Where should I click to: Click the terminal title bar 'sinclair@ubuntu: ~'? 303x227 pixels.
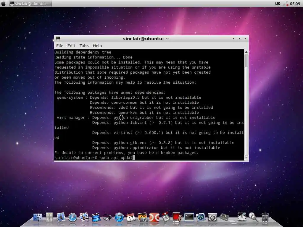click(x=146, y=39)
